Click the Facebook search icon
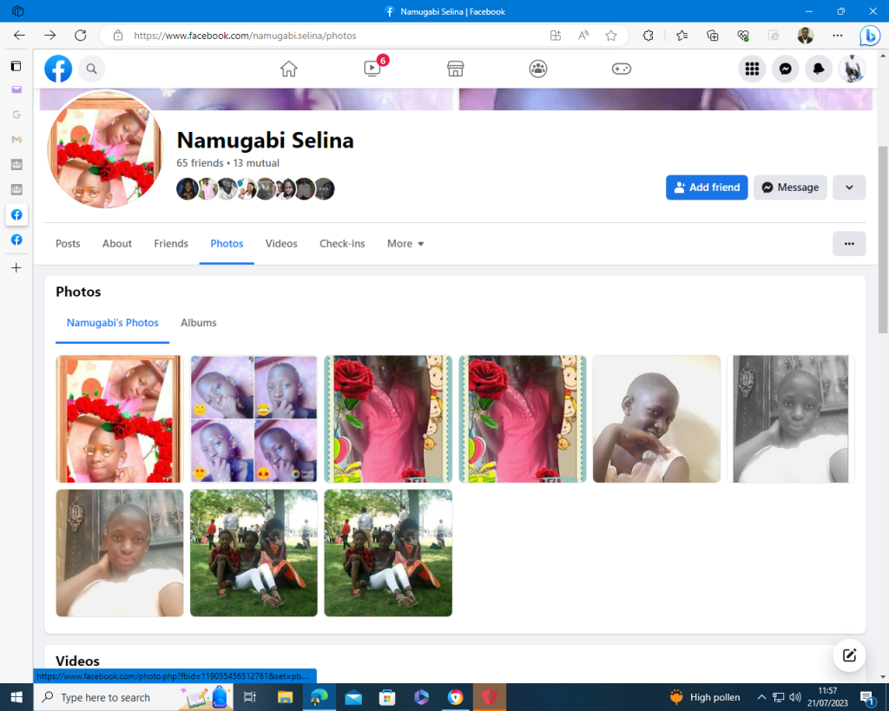 pos(91,69)
